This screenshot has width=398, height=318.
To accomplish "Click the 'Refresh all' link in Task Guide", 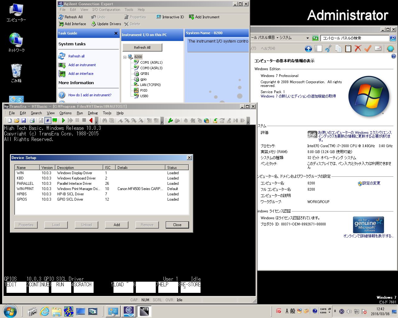I will [76, 56].
